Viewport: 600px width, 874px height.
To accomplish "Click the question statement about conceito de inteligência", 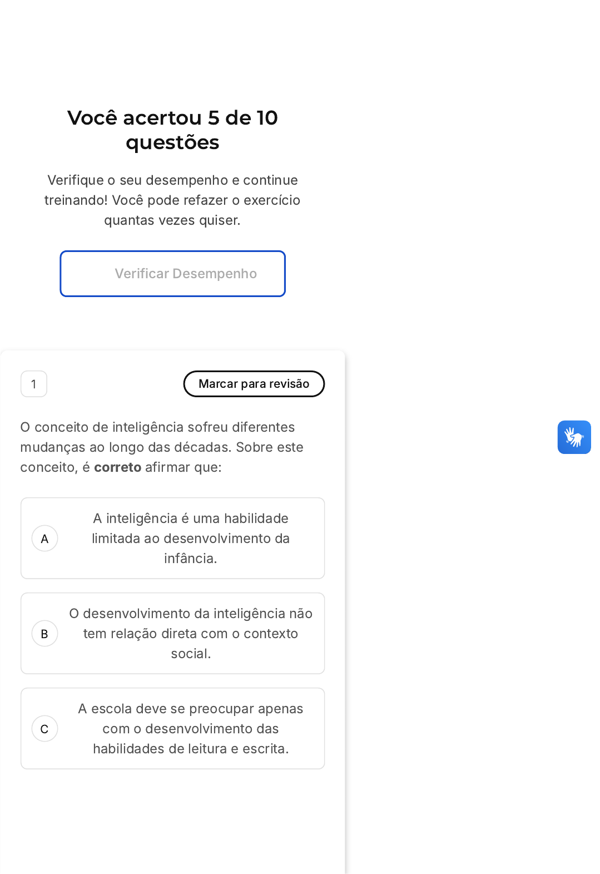I will click(x=162, y=447).
